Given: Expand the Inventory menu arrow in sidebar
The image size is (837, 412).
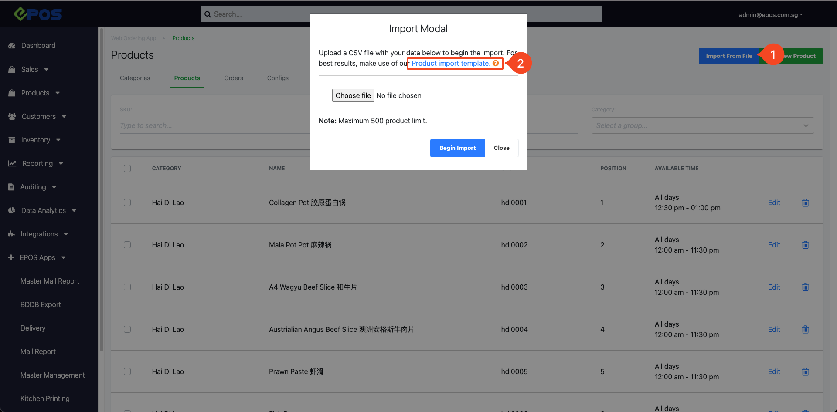Looking at the screenshot, I should pos(58,140).
